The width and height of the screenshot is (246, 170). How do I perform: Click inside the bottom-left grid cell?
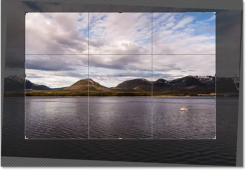coord(57,118)
